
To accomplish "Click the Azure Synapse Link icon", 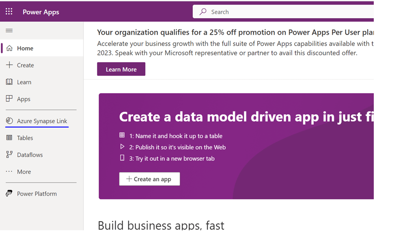I will (x=10, y=121).
